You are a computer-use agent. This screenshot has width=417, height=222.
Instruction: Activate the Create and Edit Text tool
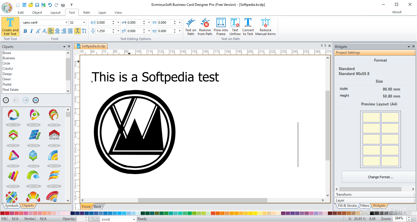click(x=10, y=27)
